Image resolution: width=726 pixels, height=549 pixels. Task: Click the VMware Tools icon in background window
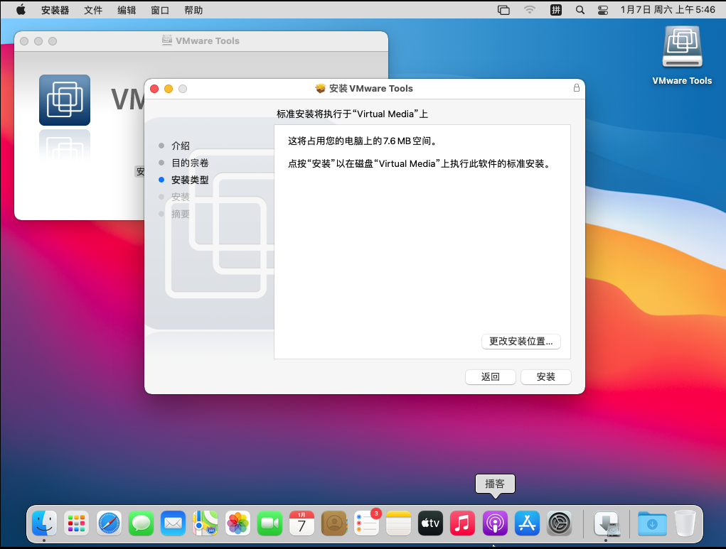[x=65, y=100]
